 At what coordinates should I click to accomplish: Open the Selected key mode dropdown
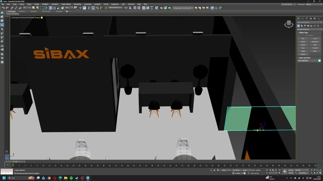(x=302, y=170)
